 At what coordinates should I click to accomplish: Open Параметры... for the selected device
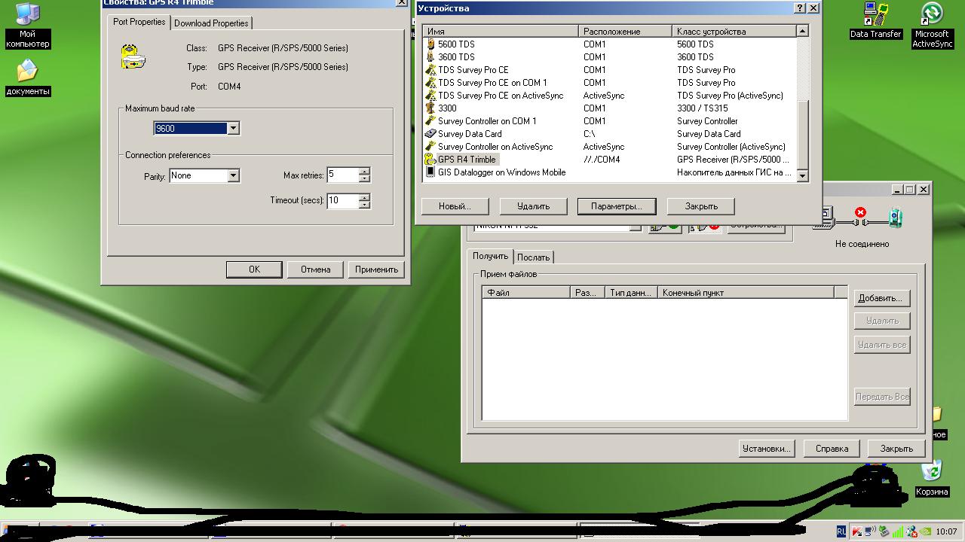point(617,206)
